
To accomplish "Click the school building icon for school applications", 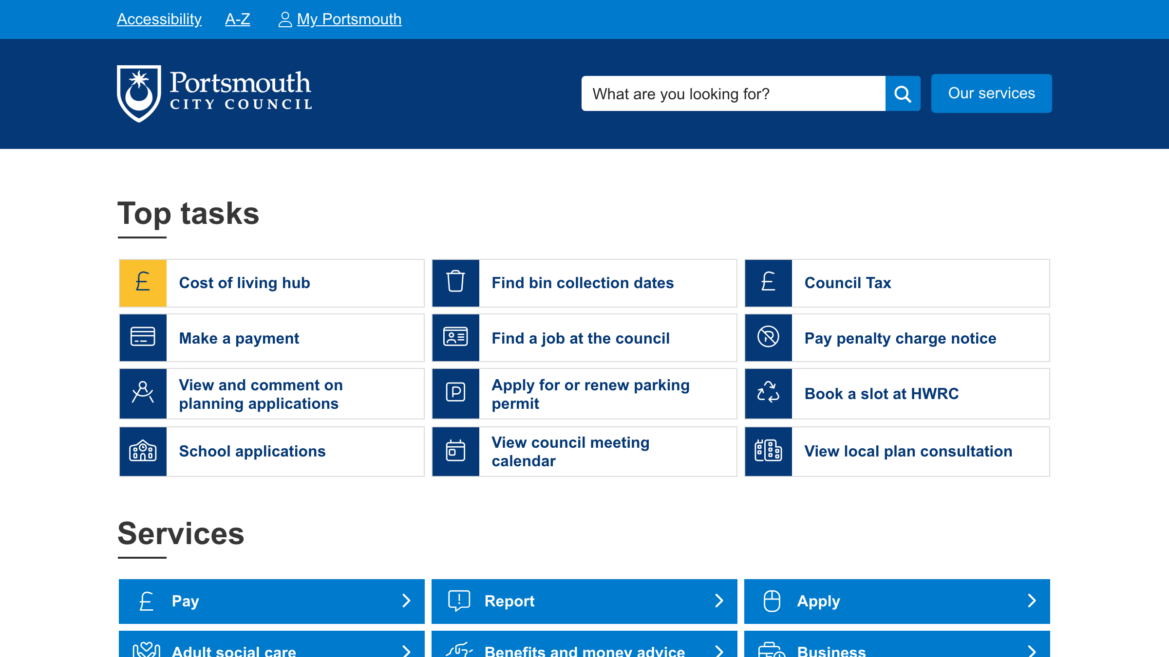I will tap(142, 451).
